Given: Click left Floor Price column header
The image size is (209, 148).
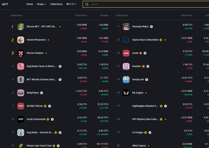Looking at the screenshot, I should [x=81, y=15].
